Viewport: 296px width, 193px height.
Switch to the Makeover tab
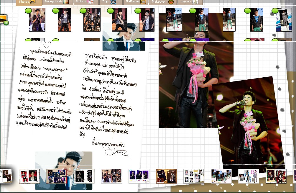pos(163,2)
